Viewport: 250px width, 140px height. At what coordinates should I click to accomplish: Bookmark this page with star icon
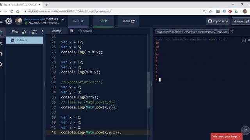(x=211, y=11)
